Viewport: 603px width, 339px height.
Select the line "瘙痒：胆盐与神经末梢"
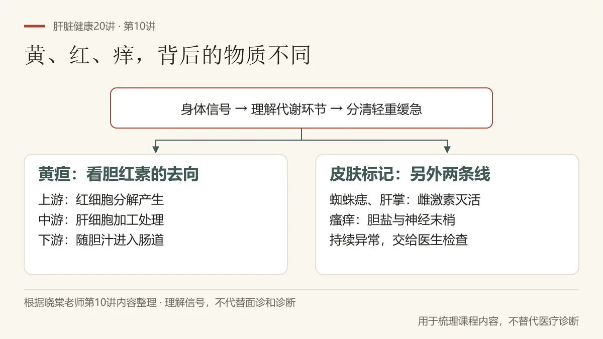tap(392, 220)
